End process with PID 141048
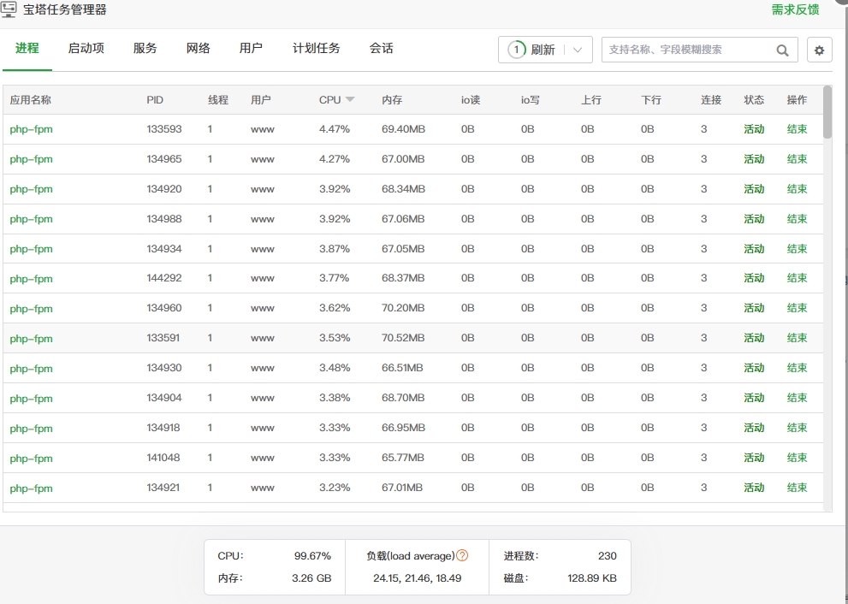This screenshot has width=848, height=604. (797, 458)
